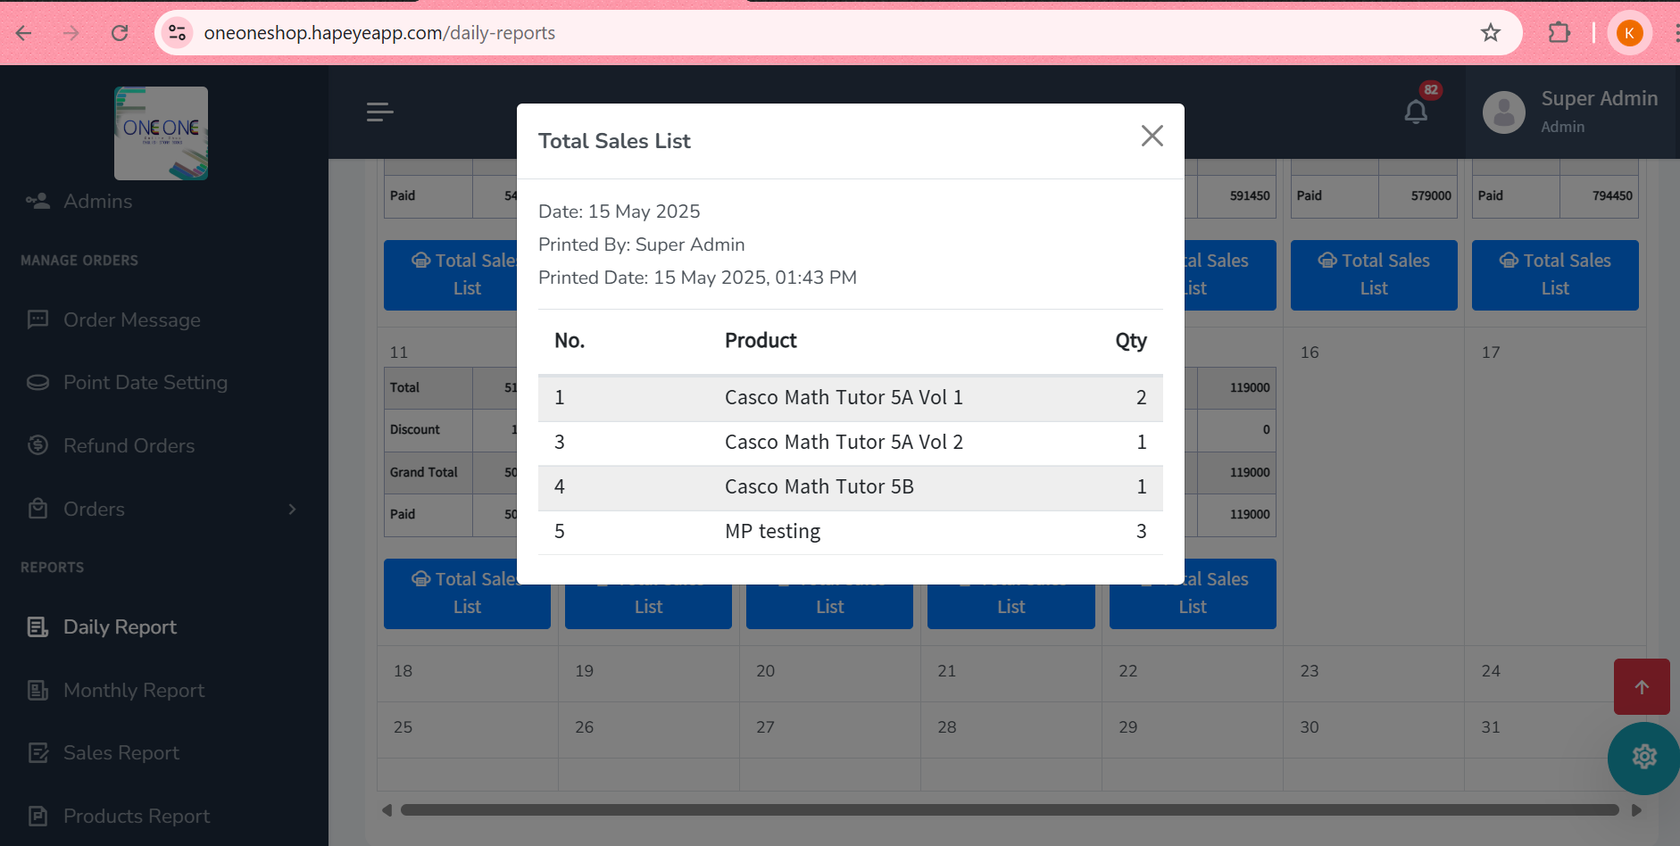This screenshot has width=1680, height=846.
Task: Open the Orders sidebar menu
Action: 94,509
